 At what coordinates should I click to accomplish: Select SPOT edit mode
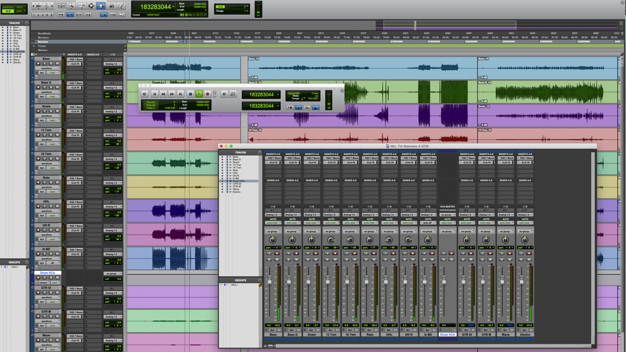click(20, 7)
